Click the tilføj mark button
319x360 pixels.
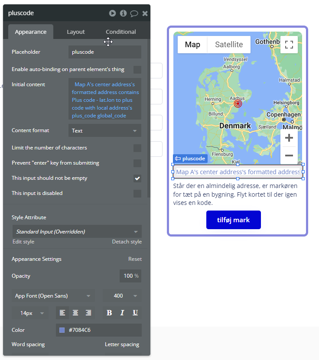(x=233, y=220)
